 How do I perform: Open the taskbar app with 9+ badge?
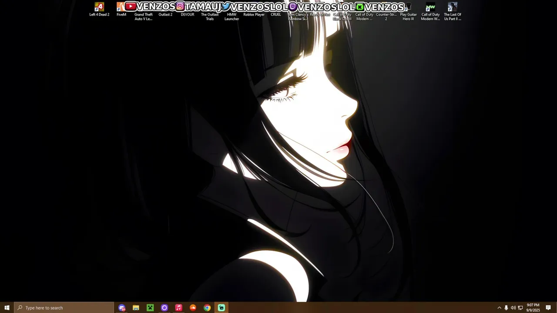[x=122, y=308]
